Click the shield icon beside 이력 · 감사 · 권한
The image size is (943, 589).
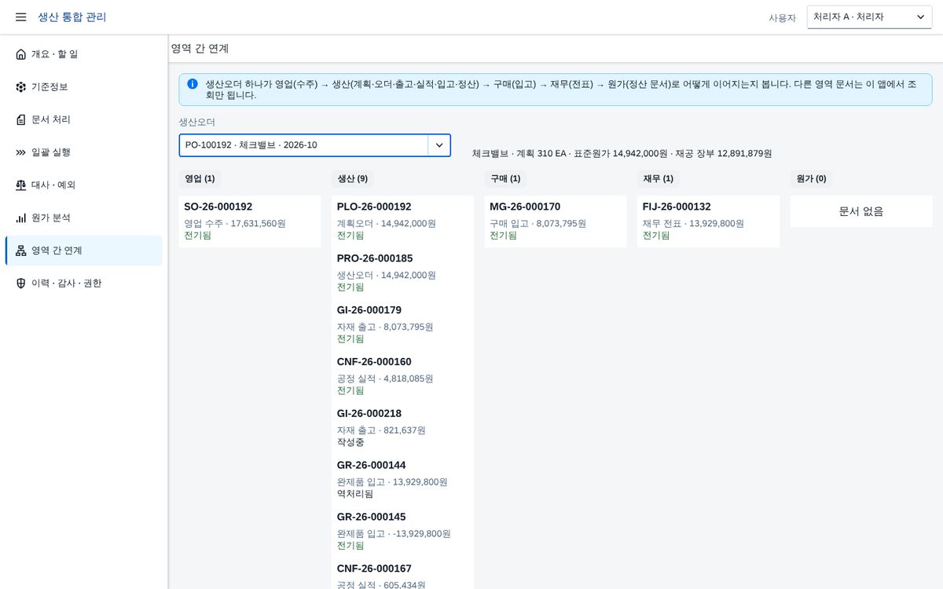tap(21, 284)
